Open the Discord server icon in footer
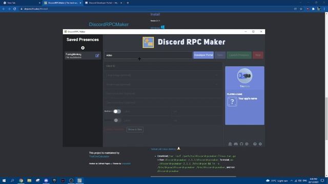Image resolution: width=328 pixels, height=184 pixels. tap(236, 144)
